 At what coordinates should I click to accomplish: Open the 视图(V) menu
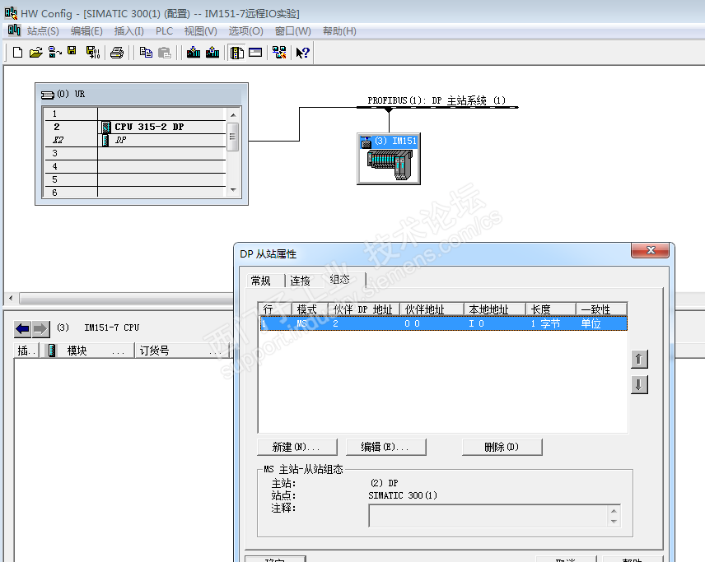coord(200,31)
